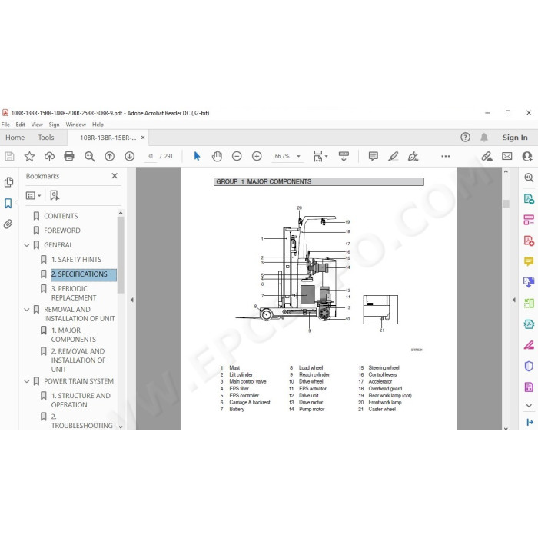538x538 pixels.
Task: Open the Page Thumbnails panel icon
Action: click(8, 182)
